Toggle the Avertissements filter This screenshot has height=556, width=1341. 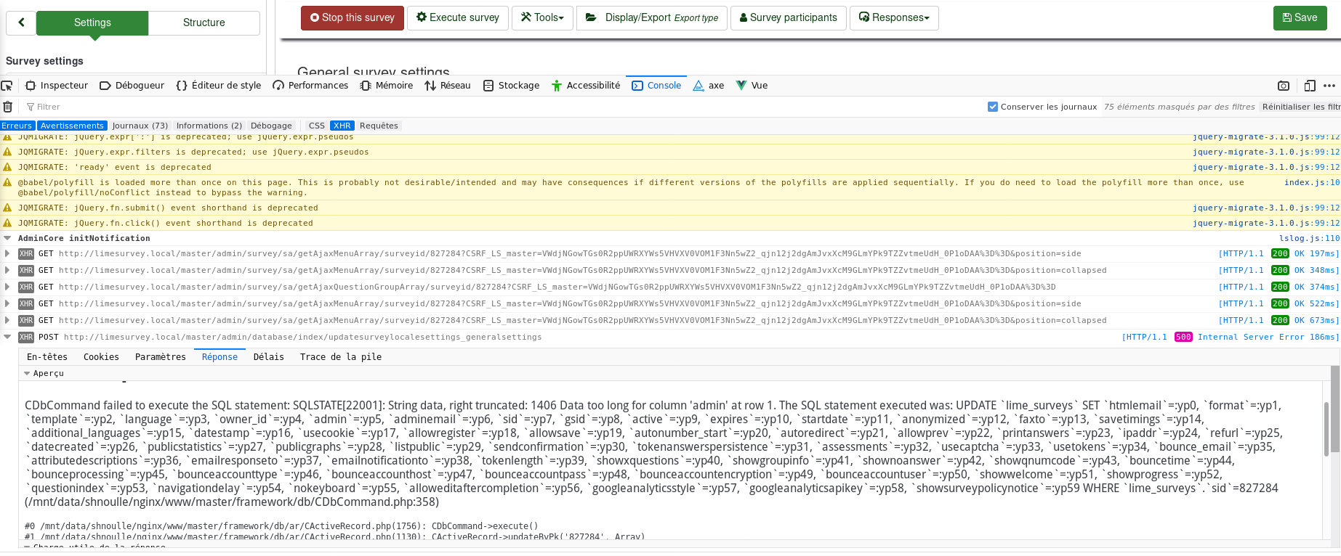click(x=72, y=126)
